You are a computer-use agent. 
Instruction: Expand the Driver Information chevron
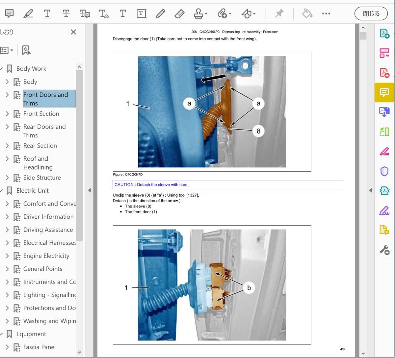7,217
